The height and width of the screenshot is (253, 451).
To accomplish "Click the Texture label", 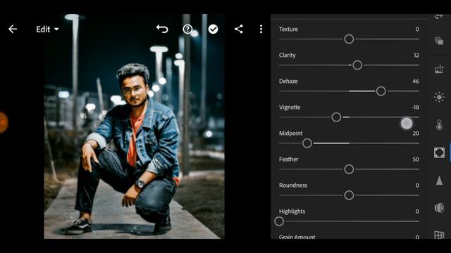I will (x=288, y=29).
